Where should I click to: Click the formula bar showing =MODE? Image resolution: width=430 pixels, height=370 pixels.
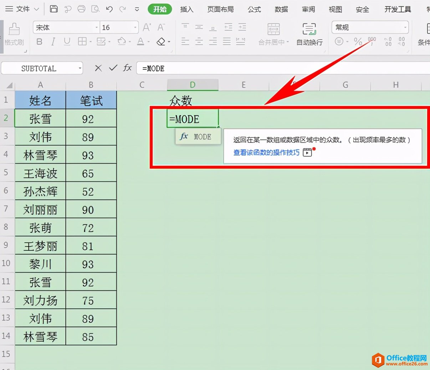(x=283, y=68)
